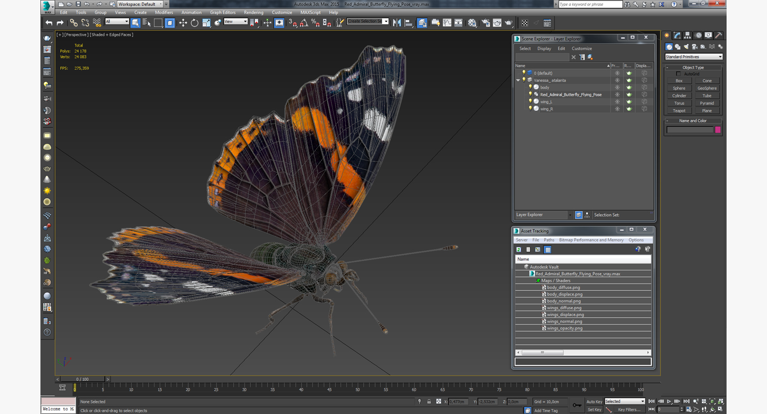This screenshot has height=414, width=767.
Task: Open Select by Name dialog
Action: 147,23
